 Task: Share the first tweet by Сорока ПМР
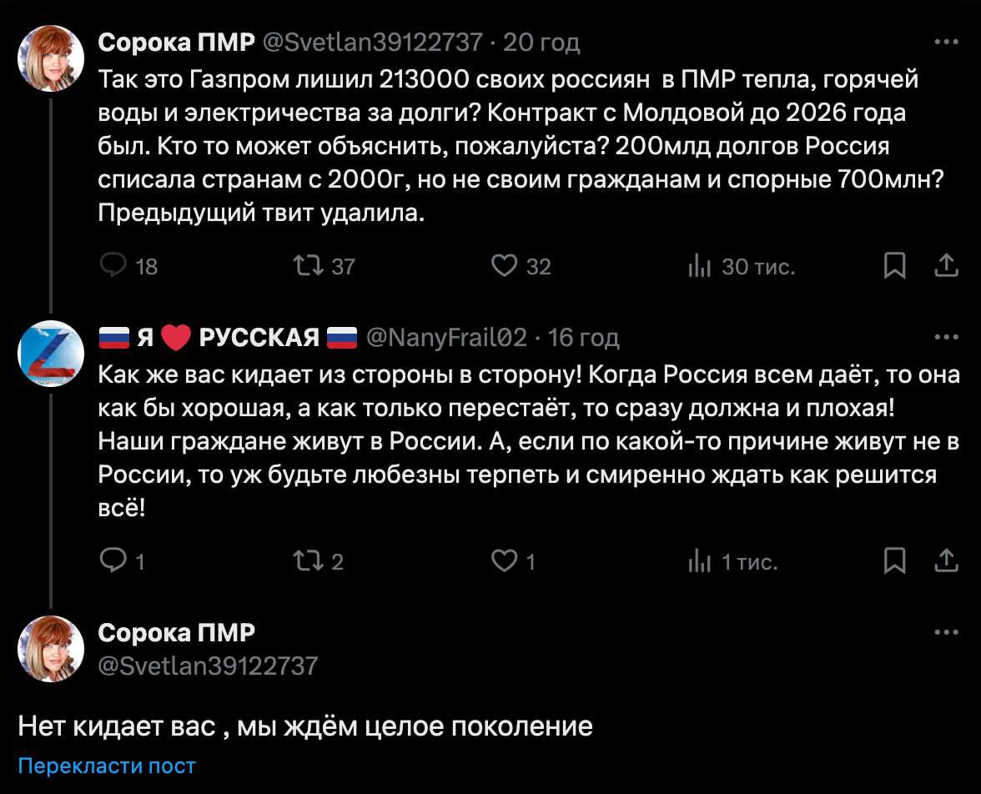[x=946, y=266]
